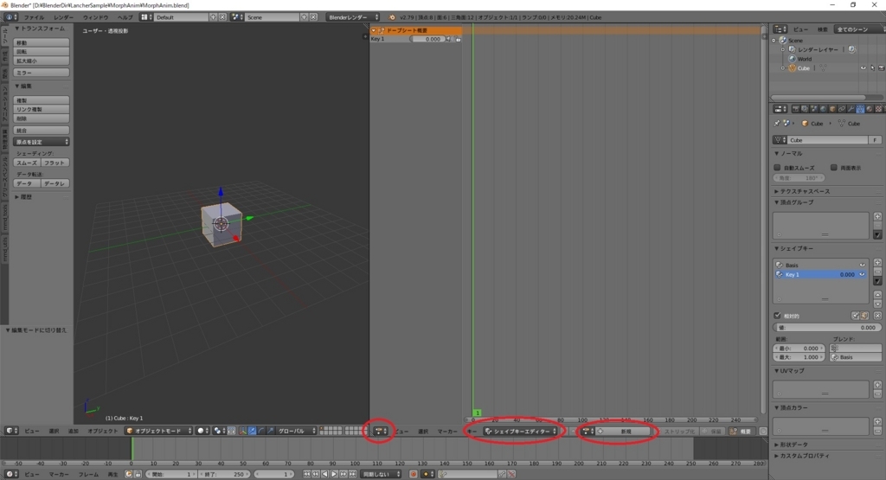
Task: Click Translate (移動) tool button
Action: 42,43
